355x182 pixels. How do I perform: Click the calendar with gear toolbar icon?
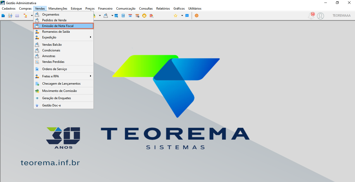(137, 16)
